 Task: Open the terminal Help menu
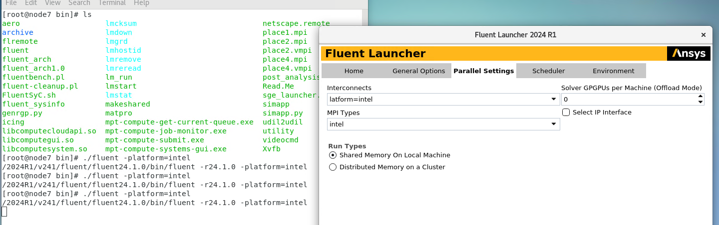141,3
